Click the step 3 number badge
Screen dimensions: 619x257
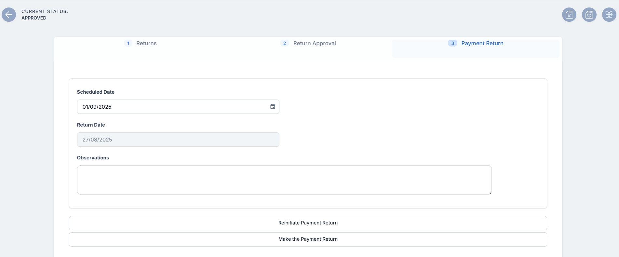[x=452, y=43]
